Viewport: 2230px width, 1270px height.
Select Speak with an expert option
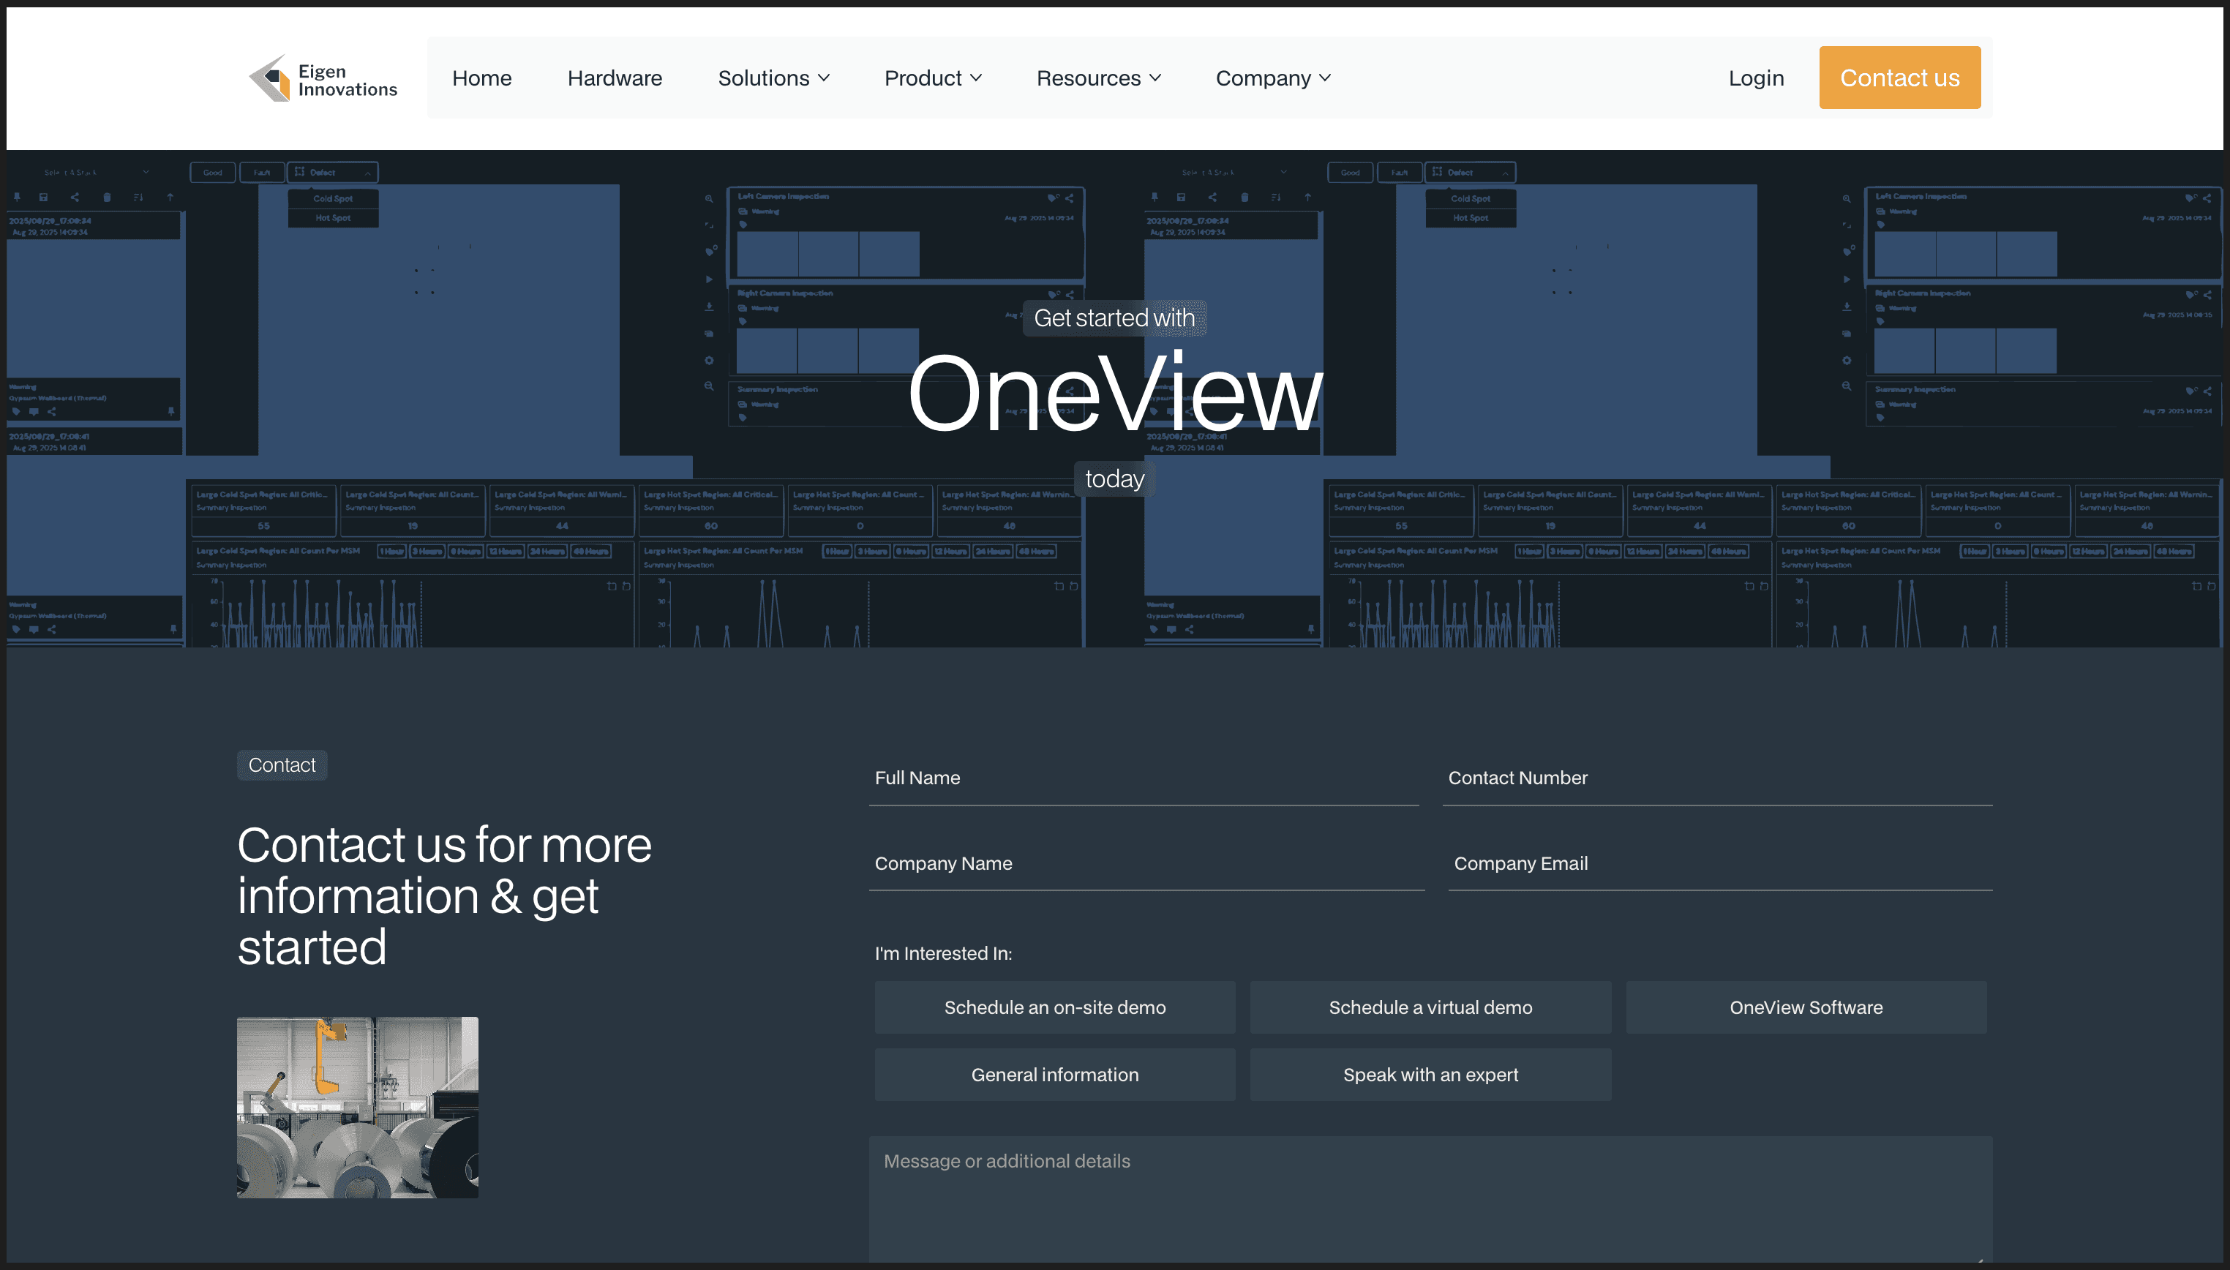1430,1075
